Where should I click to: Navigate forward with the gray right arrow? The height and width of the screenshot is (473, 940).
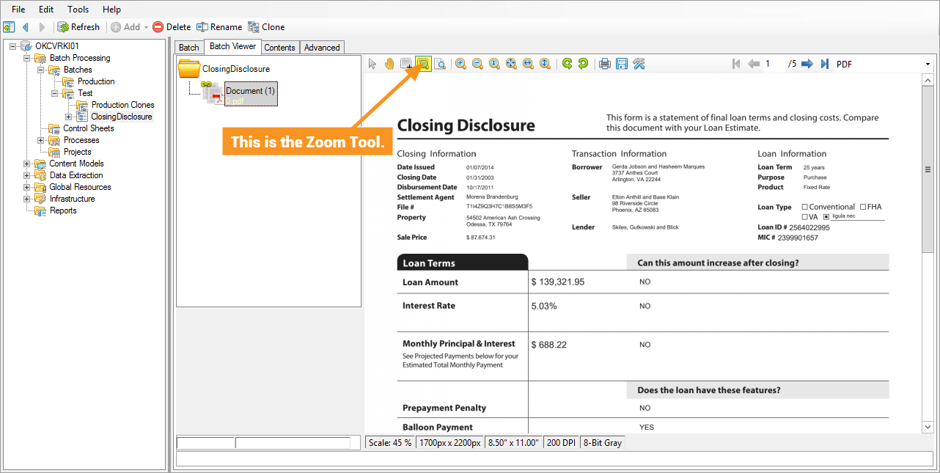42,27
